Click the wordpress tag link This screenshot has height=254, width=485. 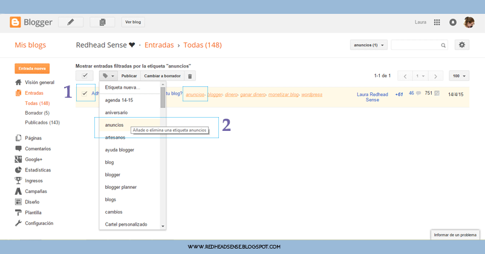pos(312,95)
